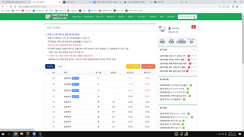Switch to the 2023 PC방 이벤트 tab
The image size is (244, 137).
pos(138,2)
